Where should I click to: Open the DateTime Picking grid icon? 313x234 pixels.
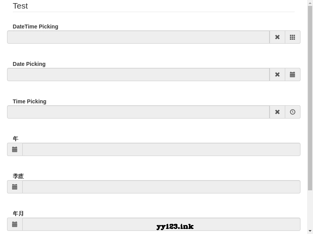[292, 37]
